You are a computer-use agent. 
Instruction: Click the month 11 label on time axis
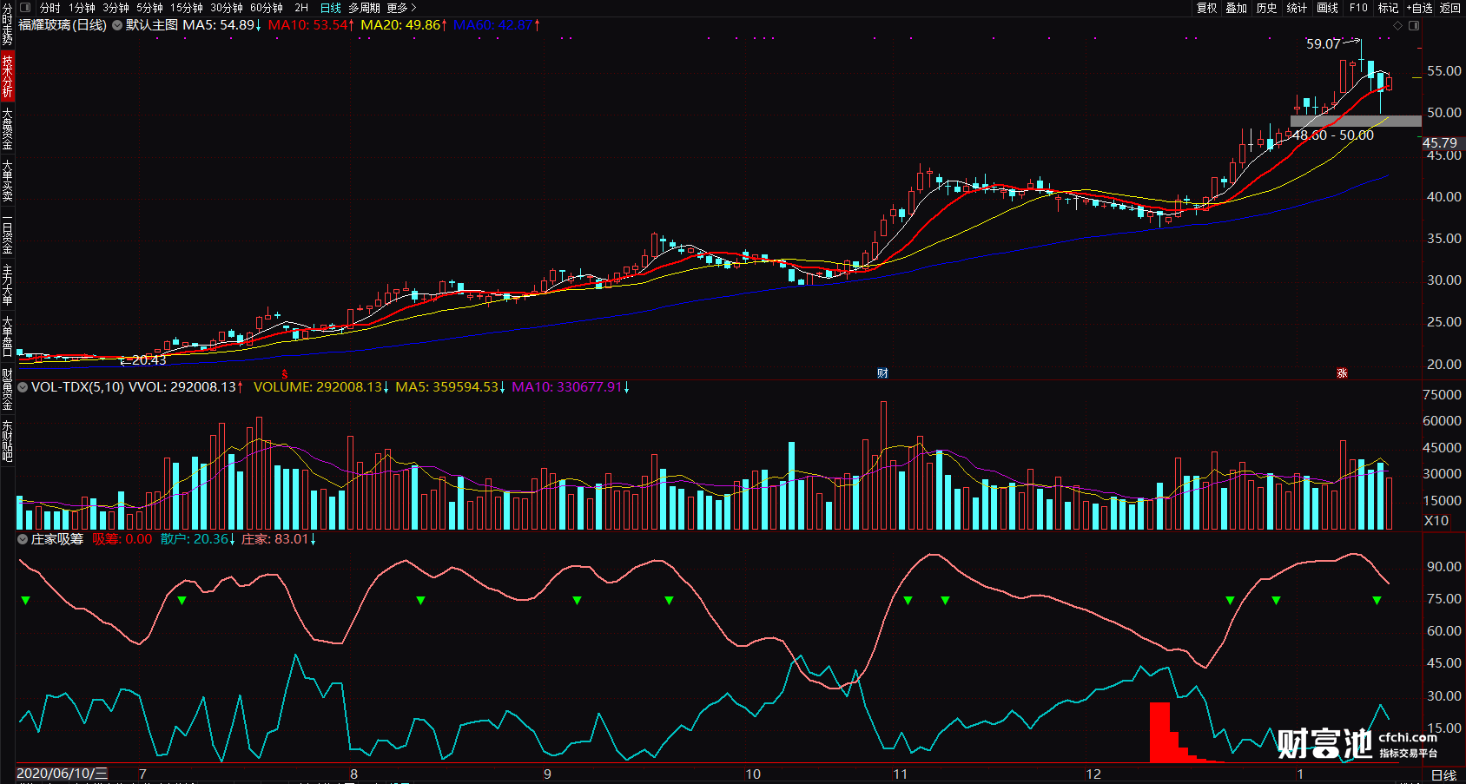[900, 774]
